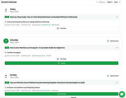This screenshot has height=98, width=126.
Task: Click the competition shield icon on Sunday's post
Action: coord(33,91)
